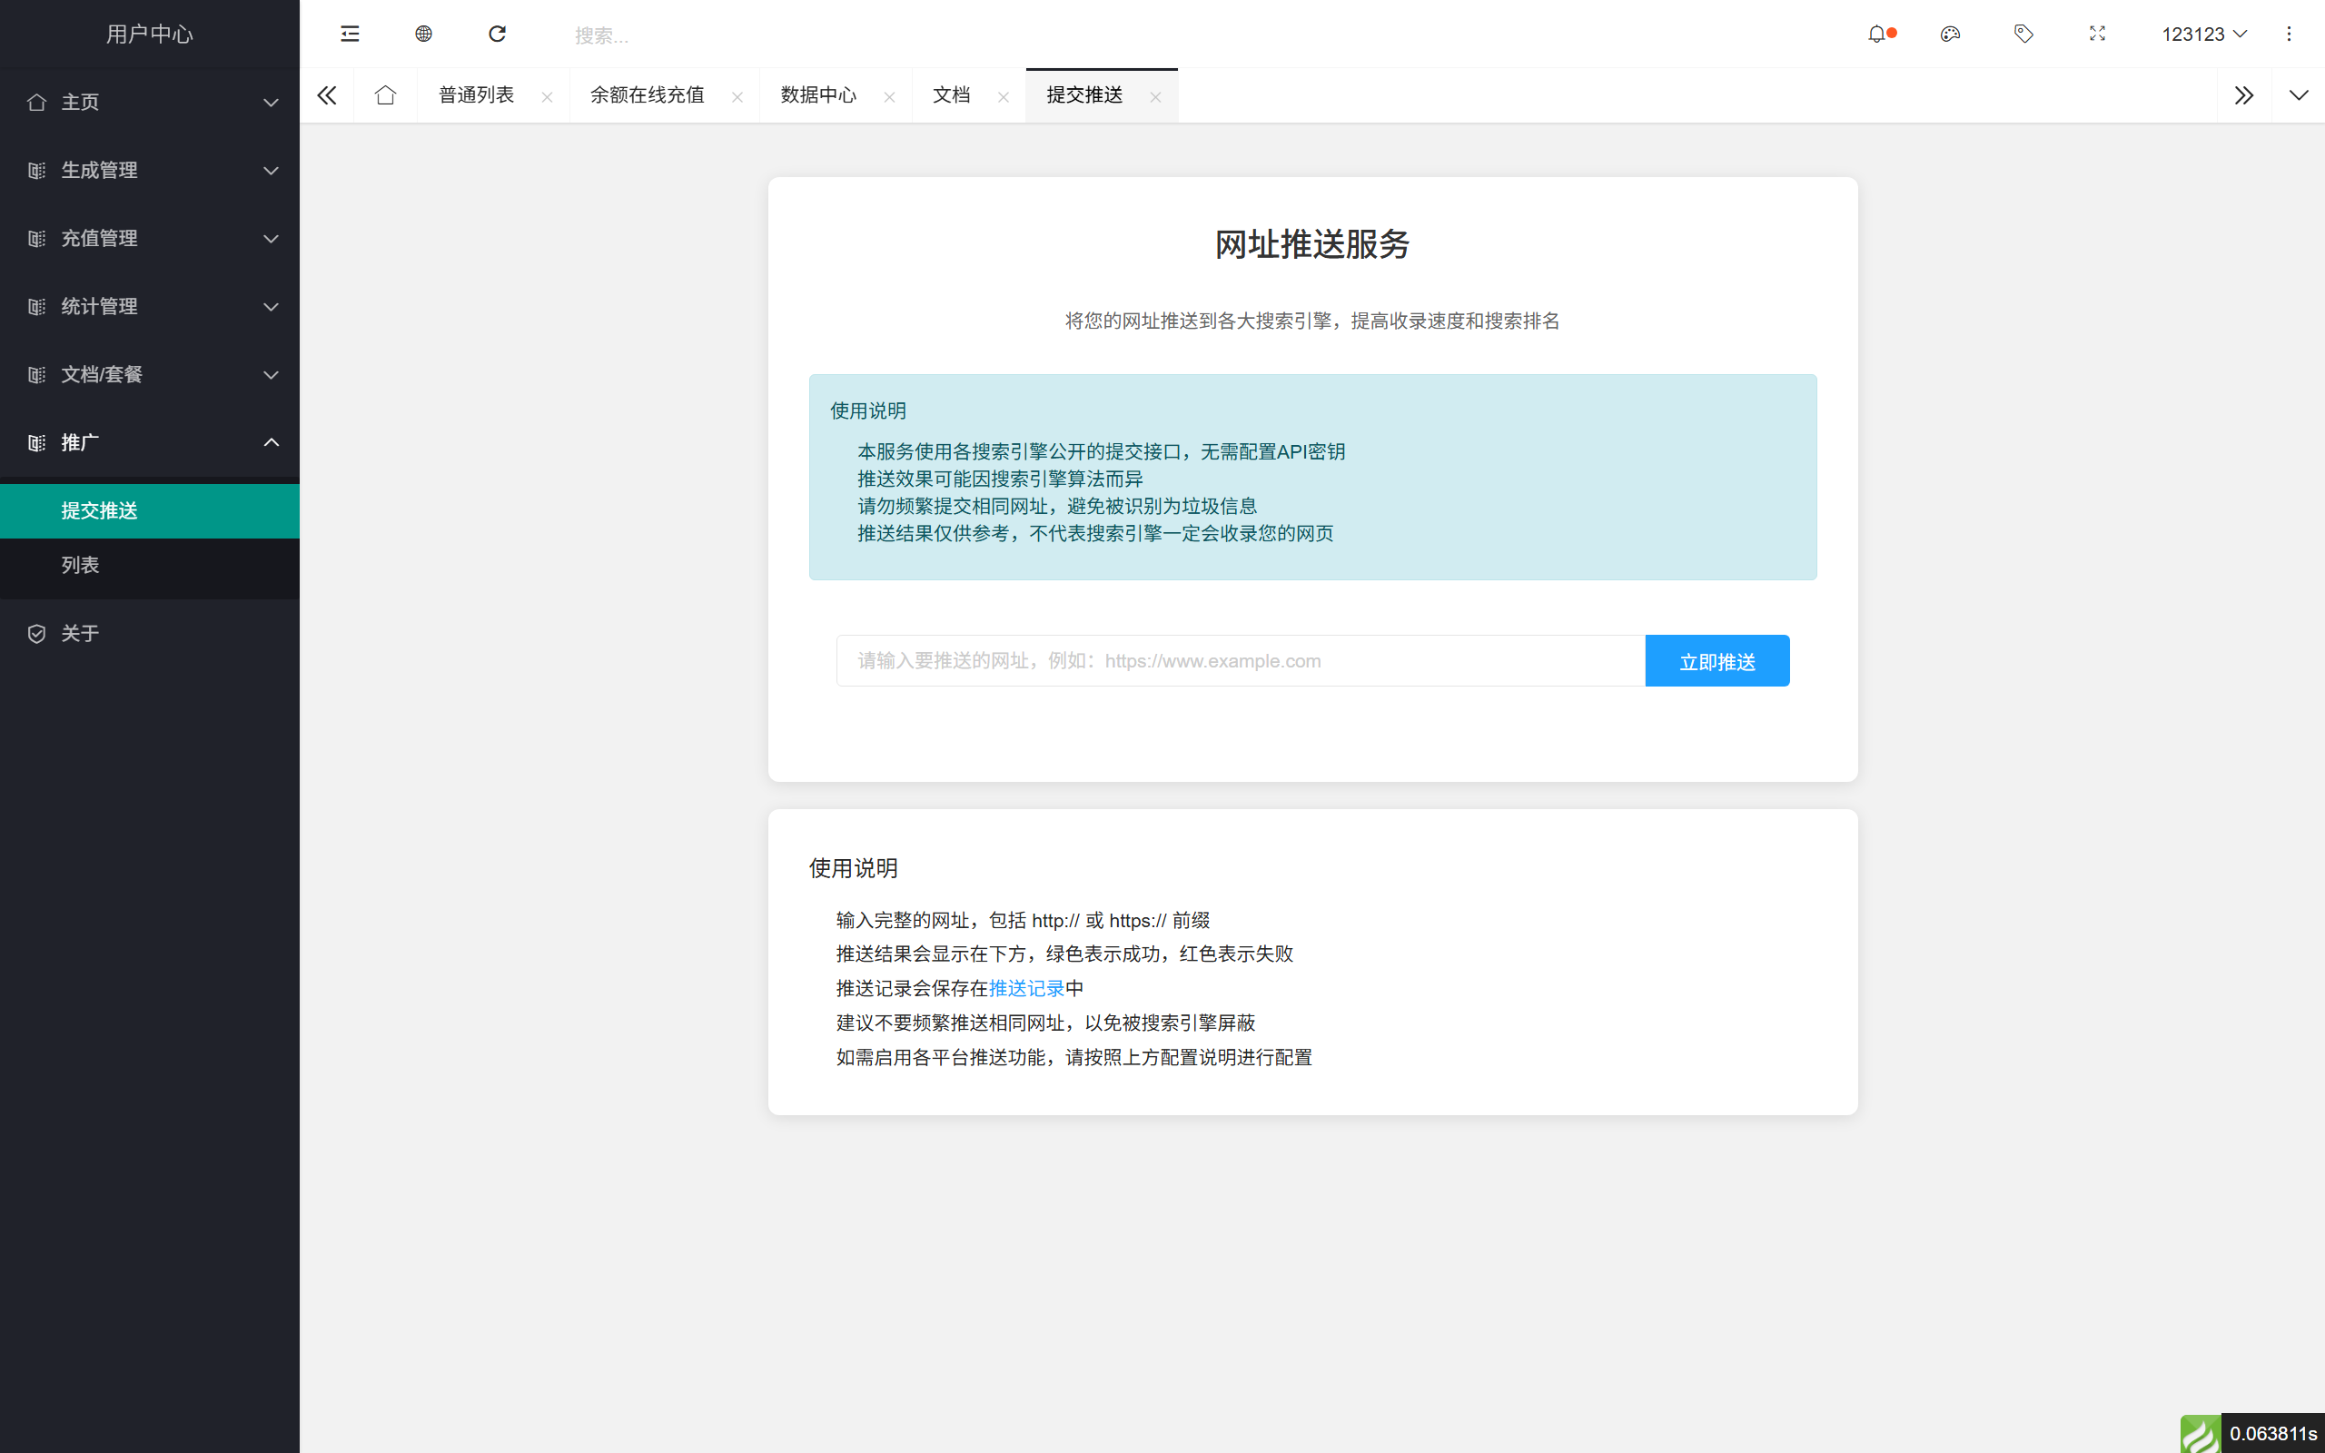Open the 123123 user account dropdown
Viewport: 2325px width, 1453px height.
point(2204,34)
